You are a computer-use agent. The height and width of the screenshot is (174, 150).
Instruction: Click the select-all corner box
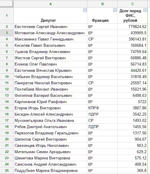point(6,4)
